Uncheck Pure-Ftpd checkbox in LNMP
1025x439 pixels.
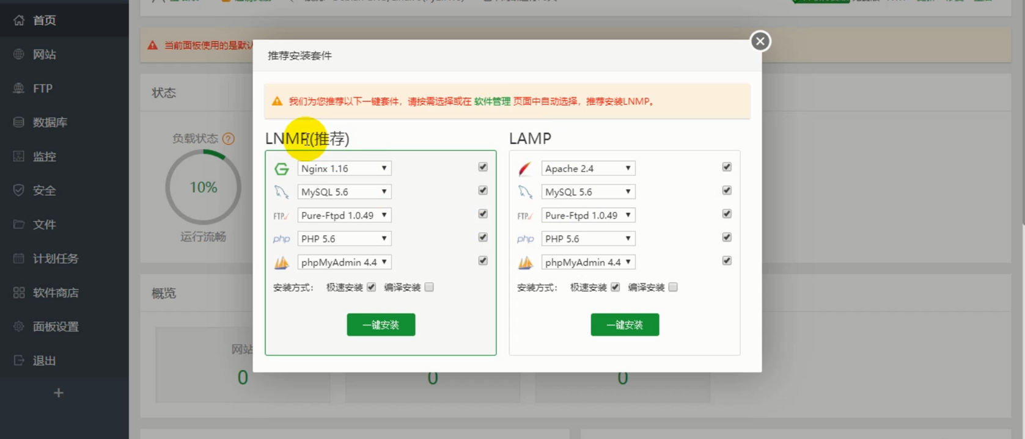point(483,214)
